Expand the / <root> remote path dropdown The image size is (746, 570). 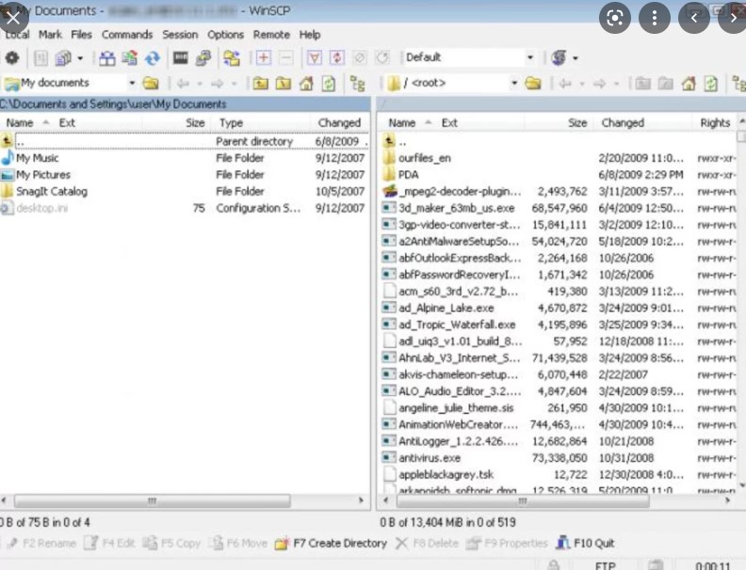(x=514, y=83)
